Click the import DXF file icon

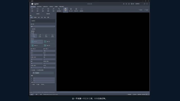tap(71, 10)
